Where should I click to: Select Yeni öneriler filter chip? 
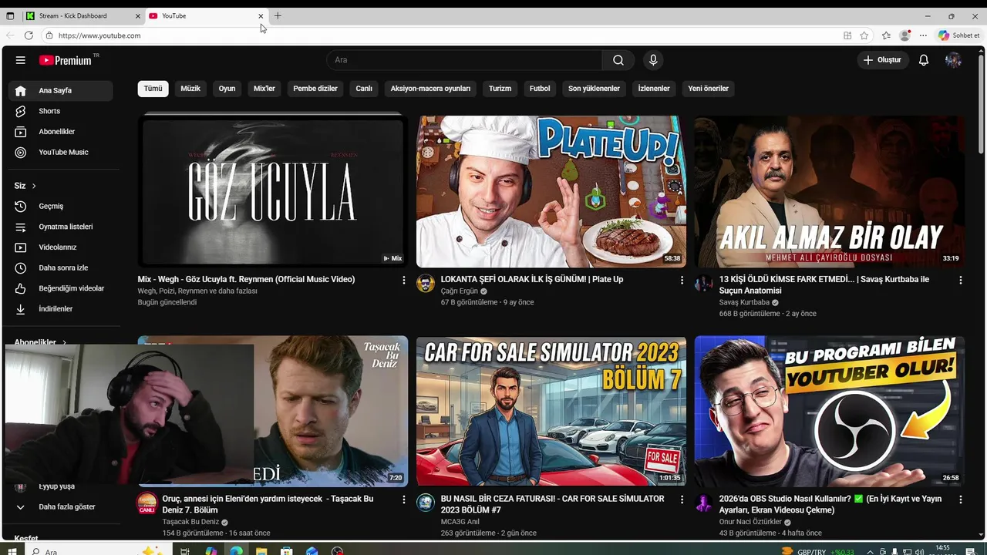coord(709,89)
